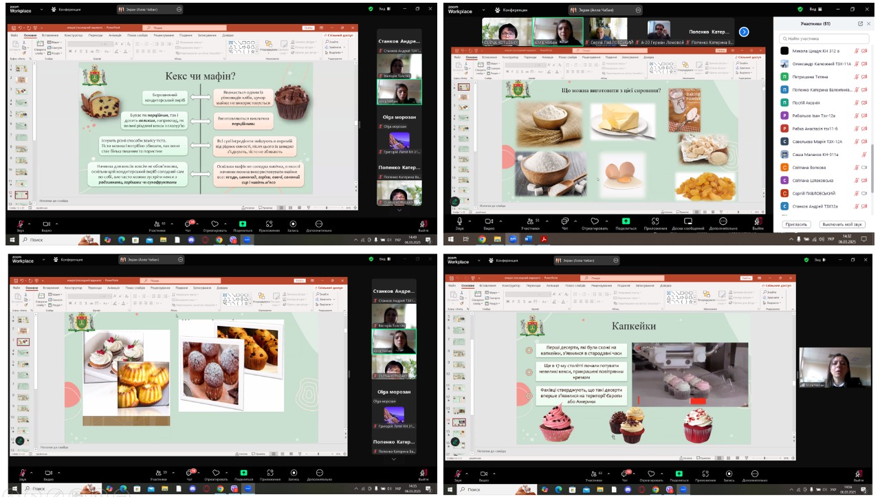Viewport: 880px width, 497px height.
Task: Click the Пригласить button
Action: [x=797, y=224]
